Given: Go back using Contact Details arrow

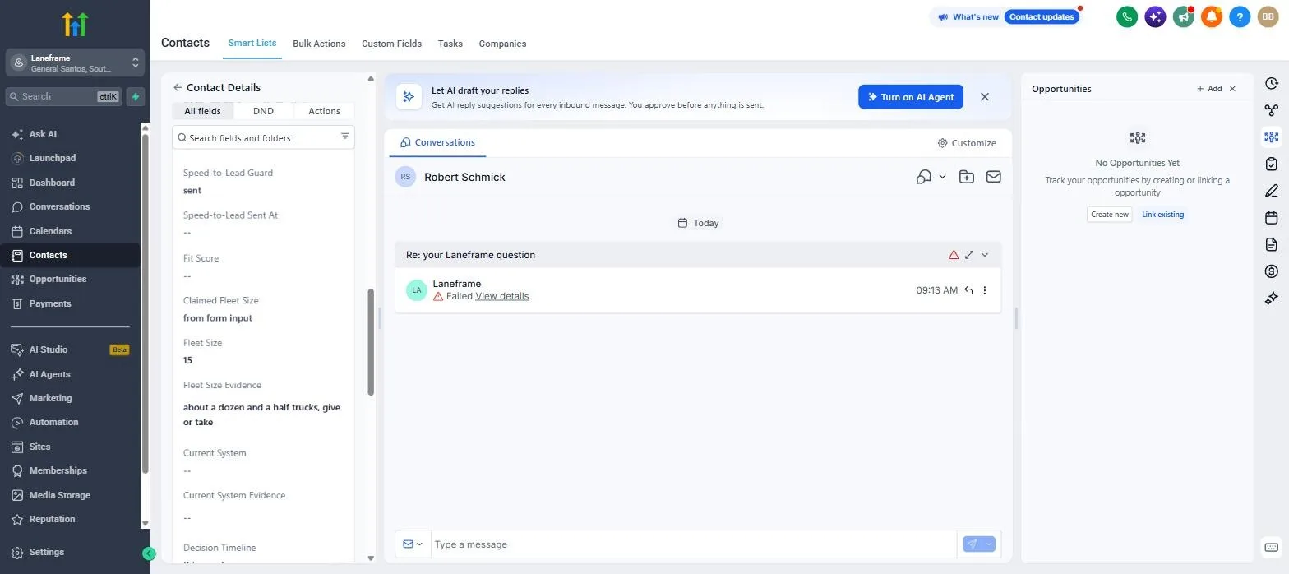Looking at the screenshot, I should point(178,87).
